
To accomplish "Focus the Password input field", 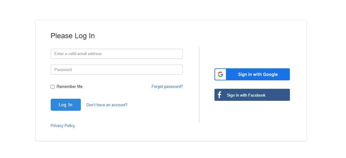I will [x=117, y=70].
